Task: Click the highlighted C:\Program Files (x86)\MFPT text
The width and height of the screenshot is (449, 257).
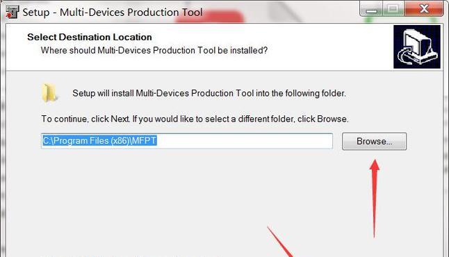Action: point(99,140)
